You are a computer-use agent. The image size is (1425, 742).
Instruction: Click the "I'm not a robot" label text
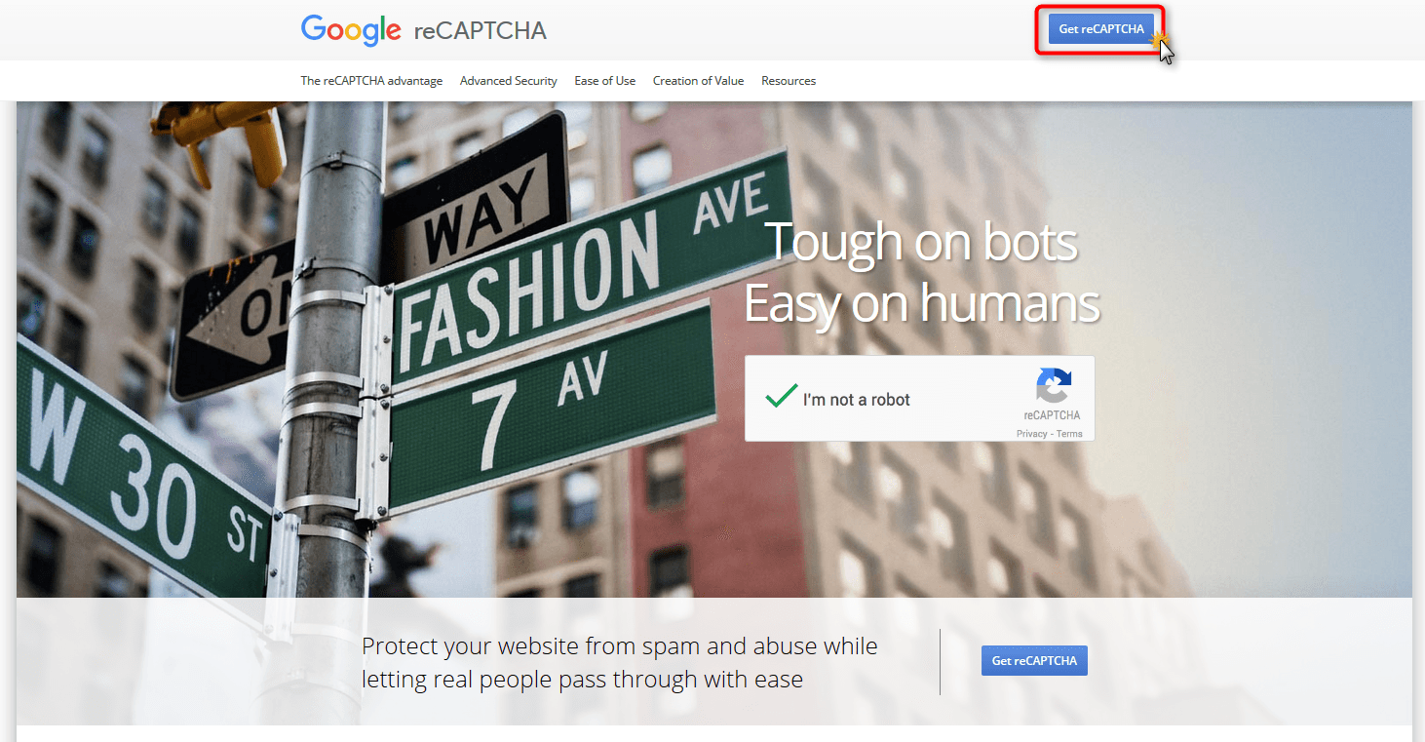(x=856, y=400)
